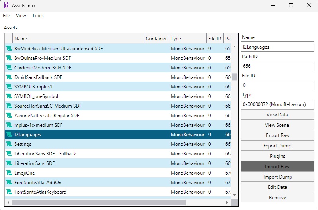This screenshot has width=318, height=210.
Task: Click the Edit Data button
Action: pyautogui.click(x=277, y=187)
